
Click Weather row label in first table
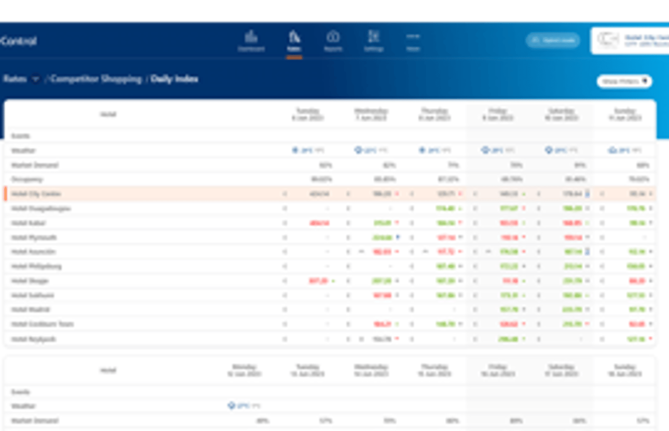[23, 150]
